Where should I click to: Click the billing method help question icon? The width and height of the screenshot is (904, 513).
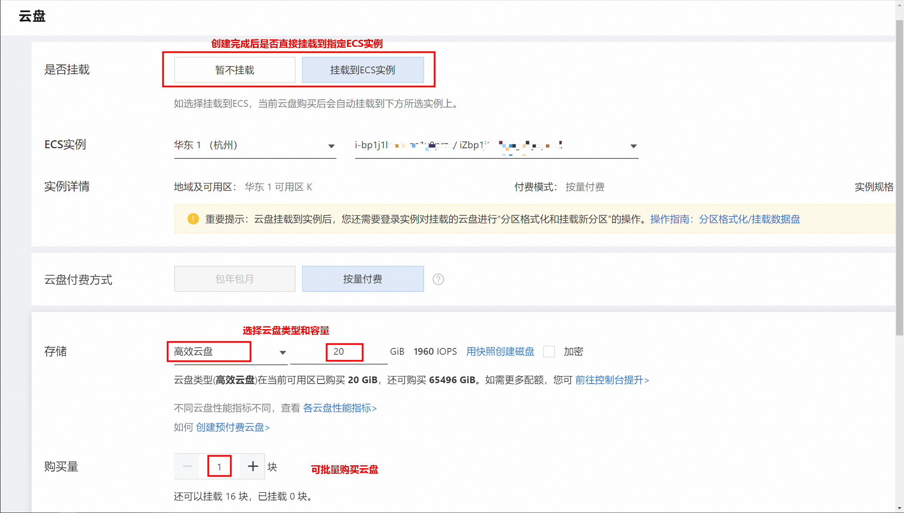click(438, 279)
